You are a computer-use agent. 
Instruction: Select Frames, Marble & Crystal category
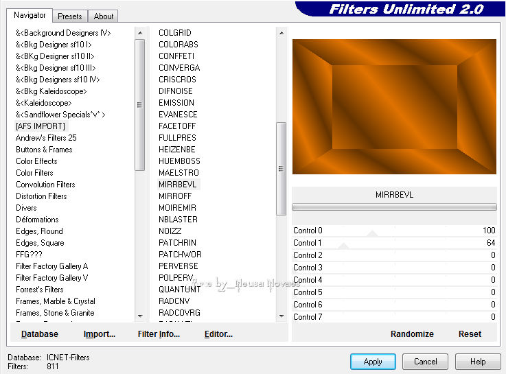coord(56,301)
